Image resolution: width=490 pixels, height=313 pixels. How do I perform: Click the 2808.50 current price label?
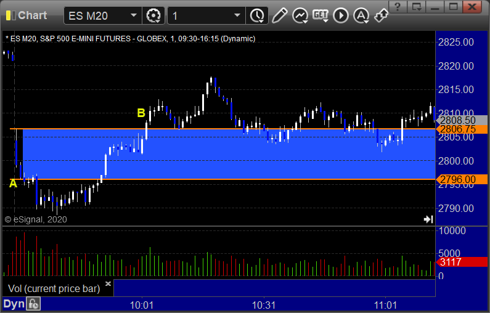tap(462, 120)
